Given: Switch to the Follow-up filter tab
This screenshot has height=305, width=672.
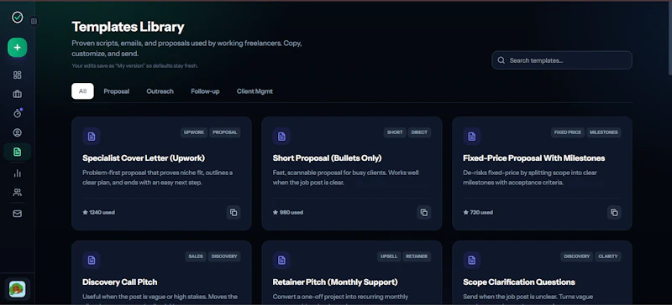Looking at the screenshot, I should [x=205, y=91].
